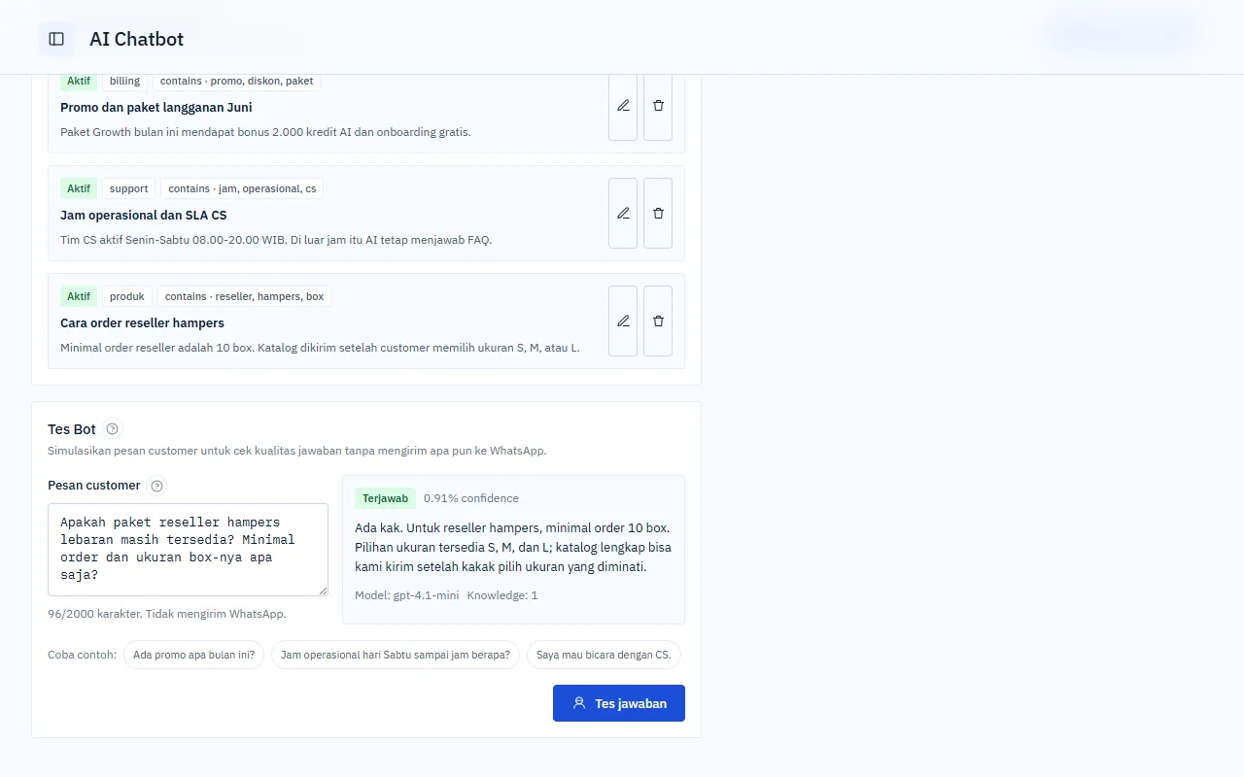Click the '0.91% confidence' text
This screenshot has width=1244, height=777.
coord(471,498)
